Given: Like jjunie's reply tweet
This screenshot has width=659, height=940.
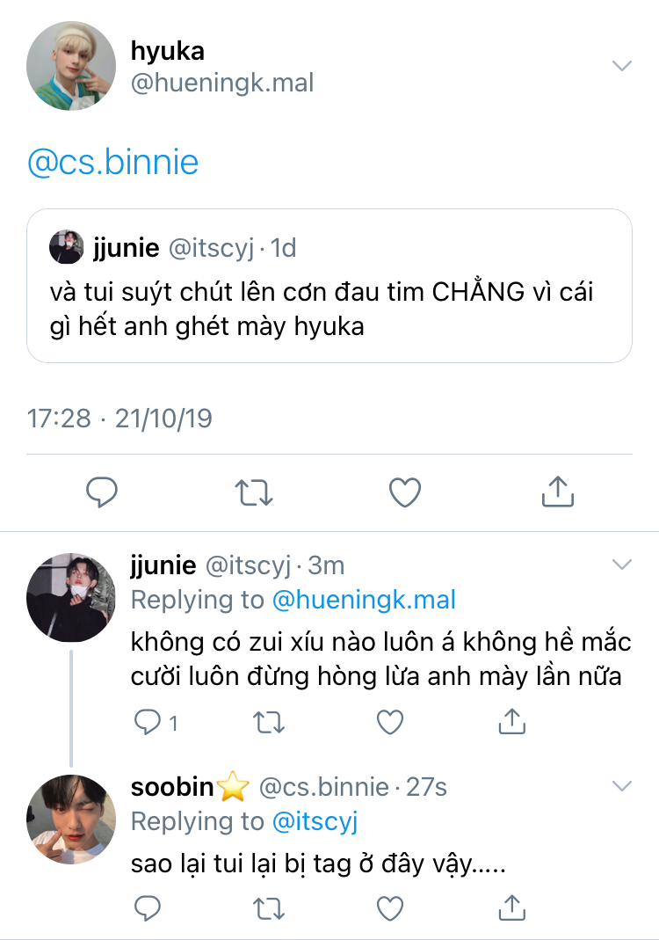Looking at the screenshot, I should pyautogui.click(x=389, y=723).
